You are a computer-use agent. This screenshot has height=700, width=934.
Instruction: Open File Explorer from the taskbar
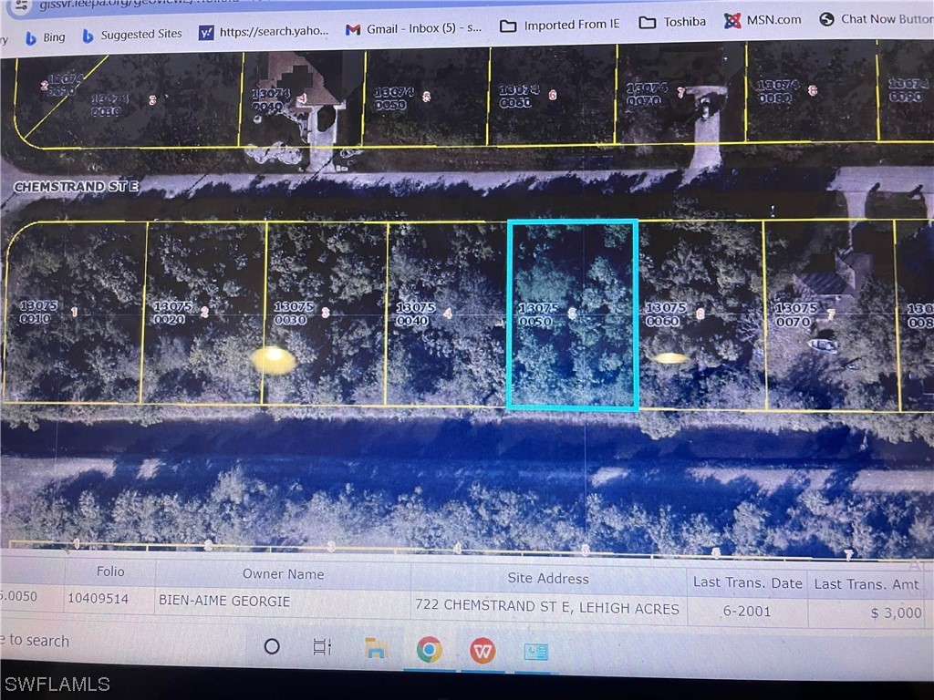(x=374, y=649)
